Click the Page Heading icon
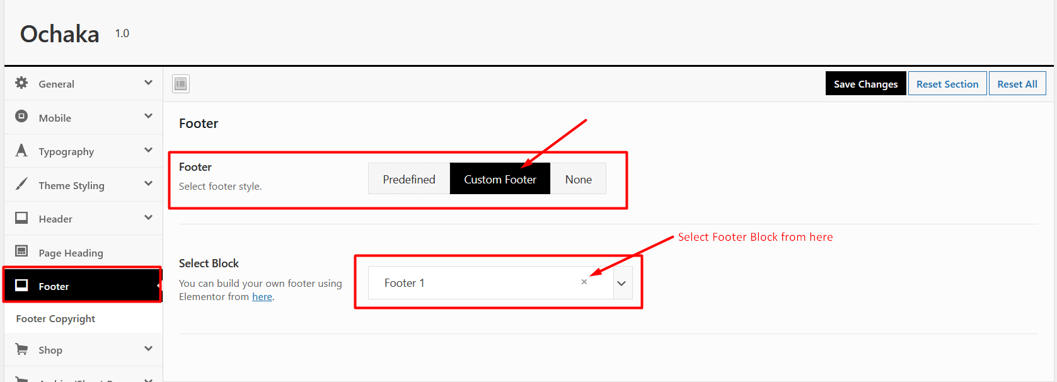The width and height of the screenshot is (1057, 382). click(x=21, y=252)
